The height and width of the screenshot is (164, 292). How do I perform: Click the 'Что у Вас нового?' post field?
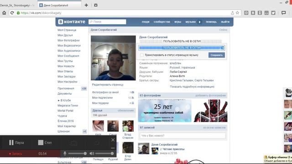(x=182, y=136)
